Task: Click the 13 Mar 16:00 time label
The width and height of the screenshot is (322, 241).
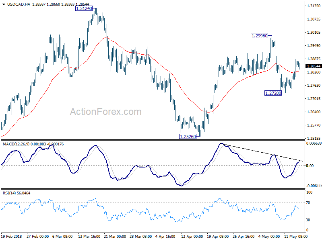Action: click(89, 236)
